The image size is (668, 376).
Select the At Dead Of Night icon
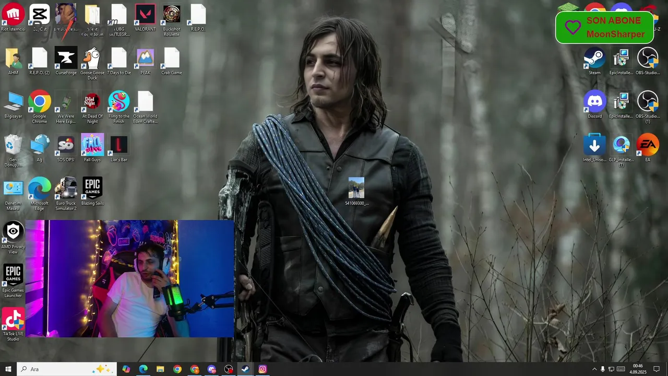(x=92, y=101)
